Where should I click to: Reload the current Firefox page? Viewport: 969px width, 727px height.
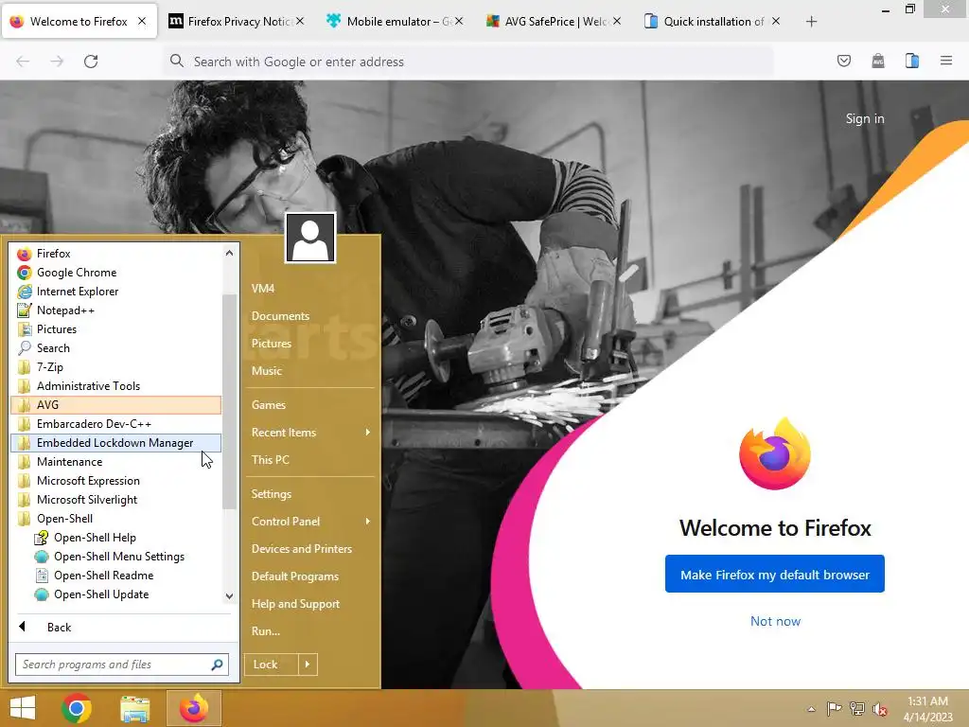91,62
